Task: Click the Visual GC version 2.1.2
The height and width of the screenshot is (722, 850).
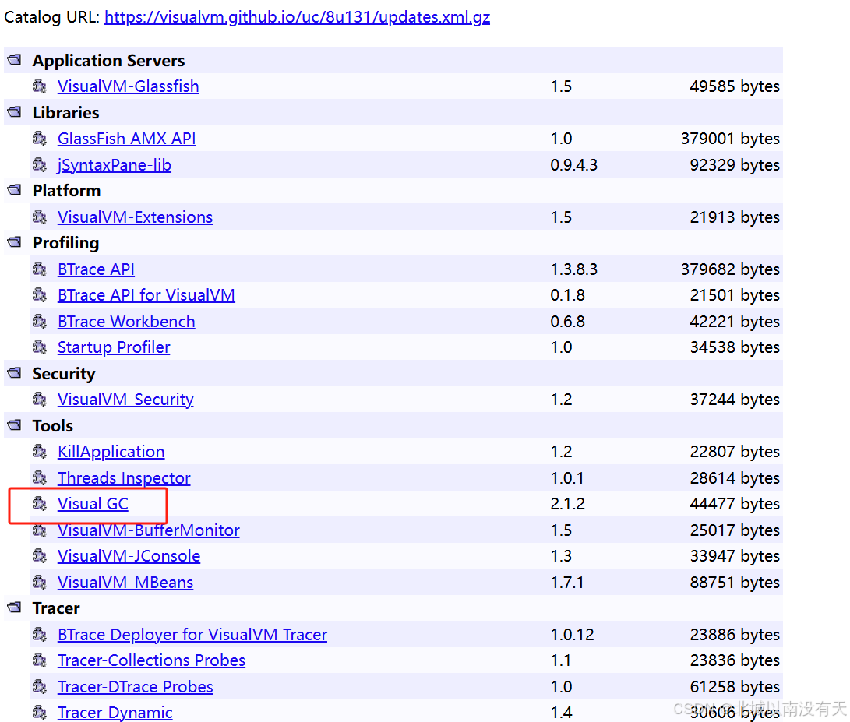Action: click(x=567, y=504)
